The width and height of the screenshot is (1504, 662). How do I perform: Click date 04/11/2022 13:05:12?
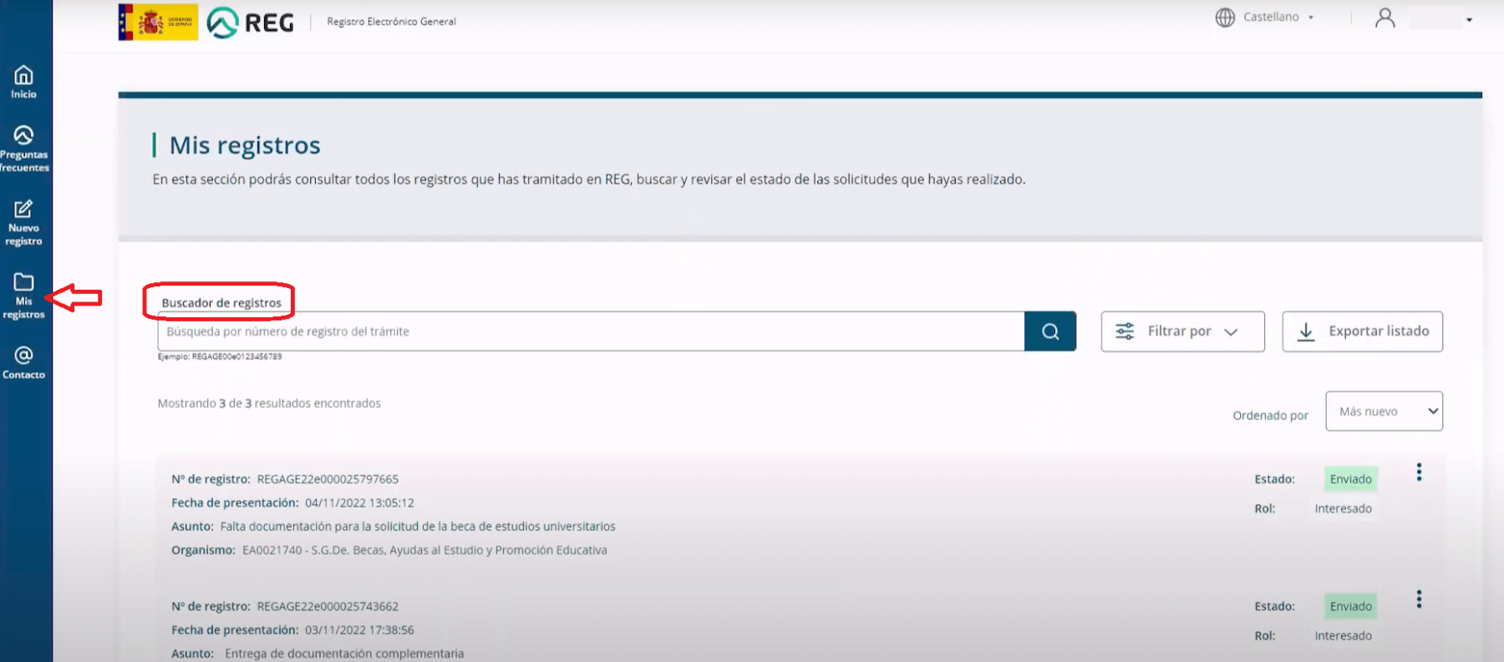[x=359, y=503]
